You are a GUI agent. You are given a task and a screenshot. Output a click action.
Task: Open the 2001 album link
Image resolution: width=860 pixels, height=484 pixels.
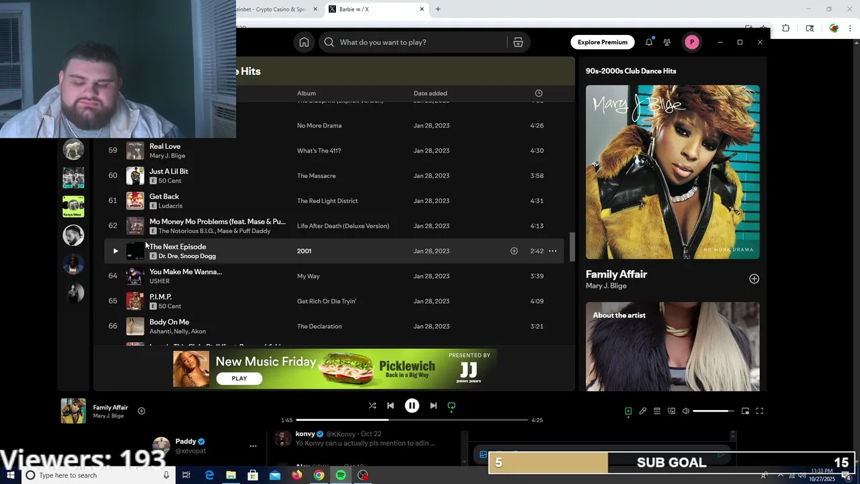click(x=304, y=251)
